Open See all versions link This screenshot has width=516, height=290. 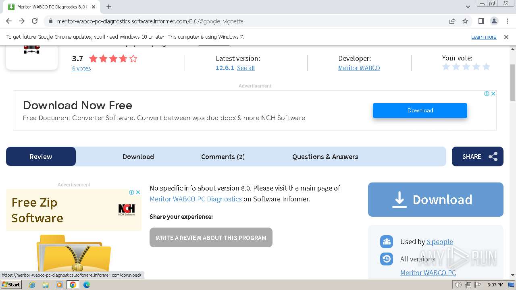pyautogui.click(x=246, y=68)
